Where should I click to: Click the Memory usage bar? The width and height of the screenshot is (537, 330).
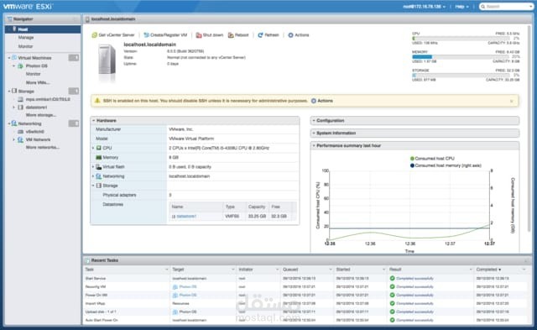pyautogui.click(x=461, y=56)
